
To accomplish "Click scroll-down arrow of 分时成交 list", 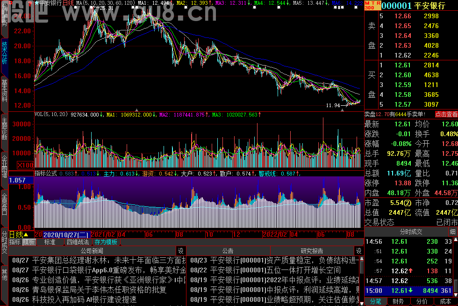I will pos(455,295).
